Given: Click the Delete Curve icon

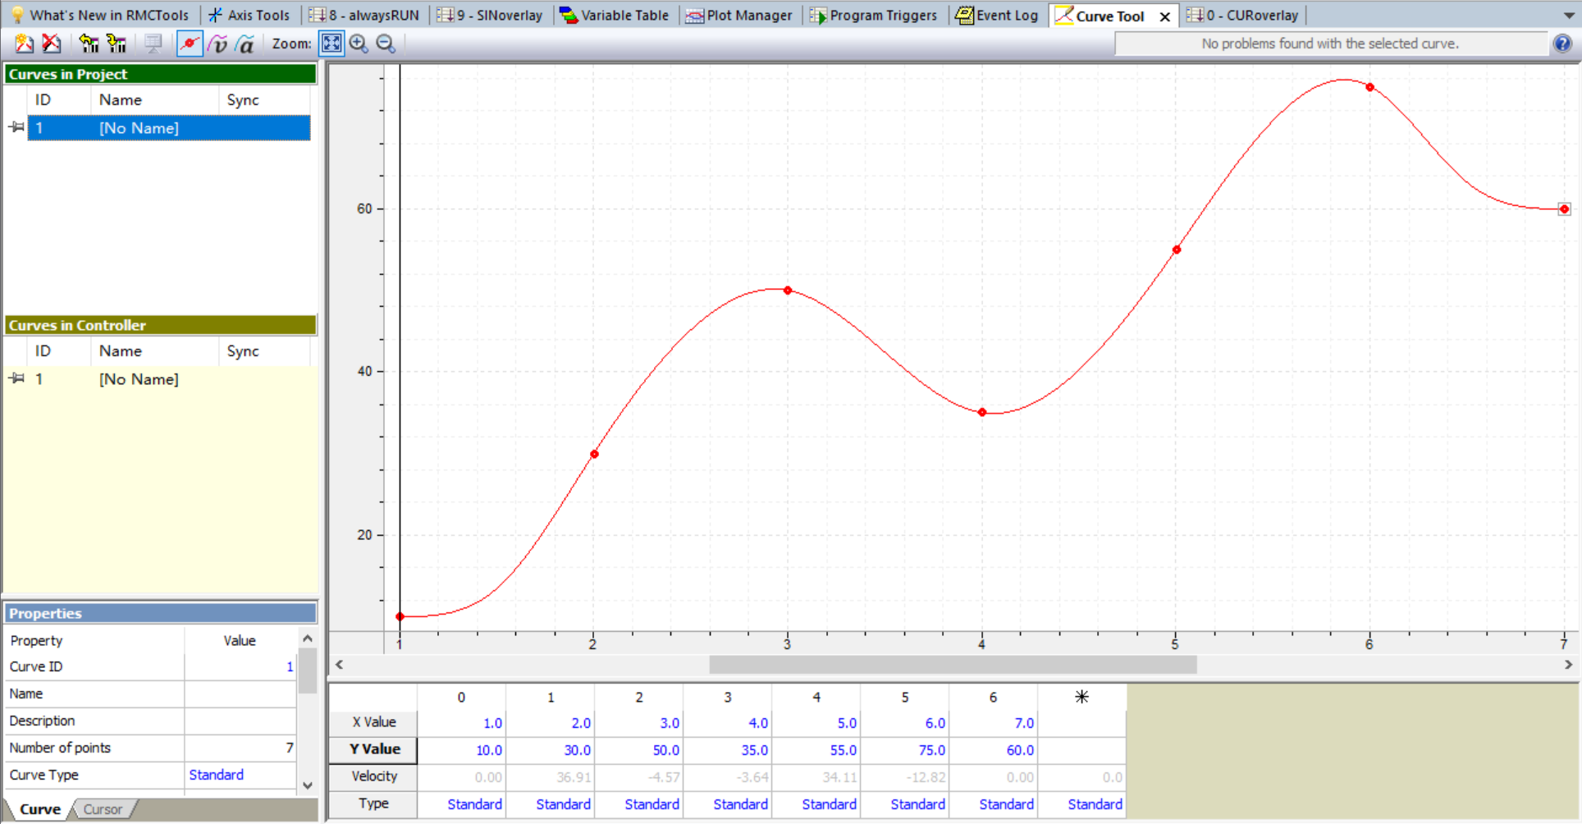Looking at the screenshot, I should (x=51, y=43).
